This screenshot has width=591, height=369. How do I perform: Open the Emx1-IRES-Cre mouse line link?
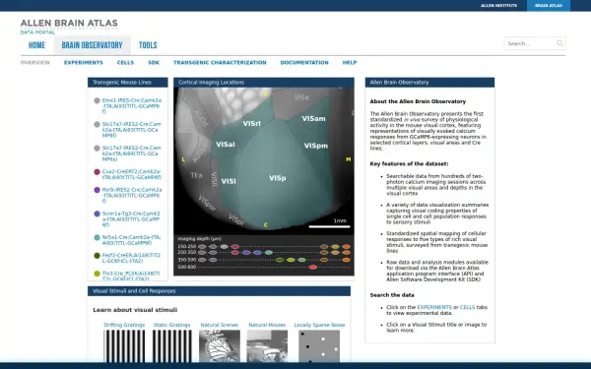[x=132, y=106]
